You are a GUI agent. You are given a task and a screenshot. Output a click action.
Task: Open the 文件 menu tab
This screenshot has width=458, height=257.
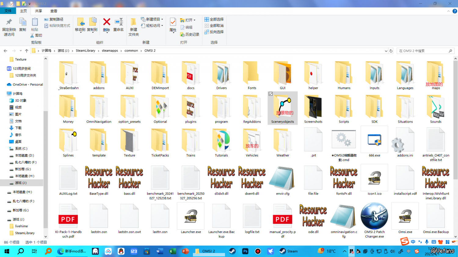pyautogui.click(x=8, y=11)
